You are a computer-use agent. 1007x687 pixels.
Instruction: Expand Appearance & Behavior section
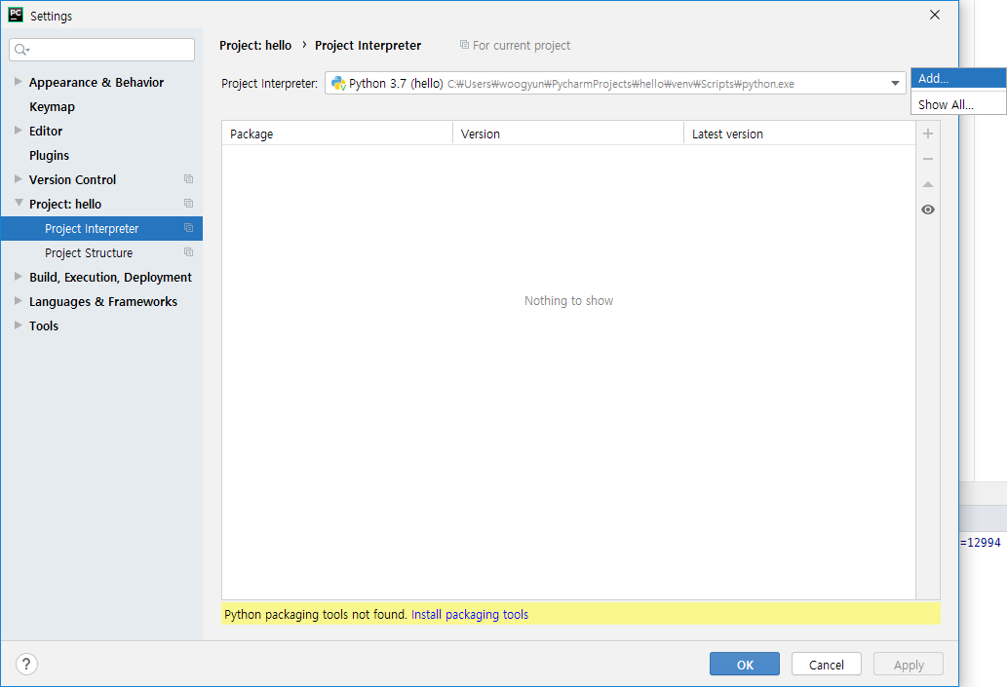18,82
